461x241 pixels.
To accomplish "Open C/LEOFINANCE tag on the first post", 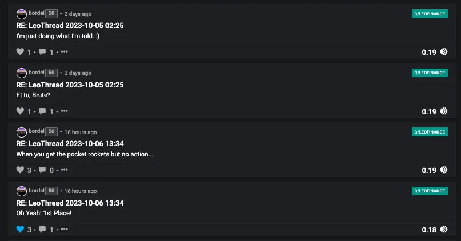I will 430,14.
